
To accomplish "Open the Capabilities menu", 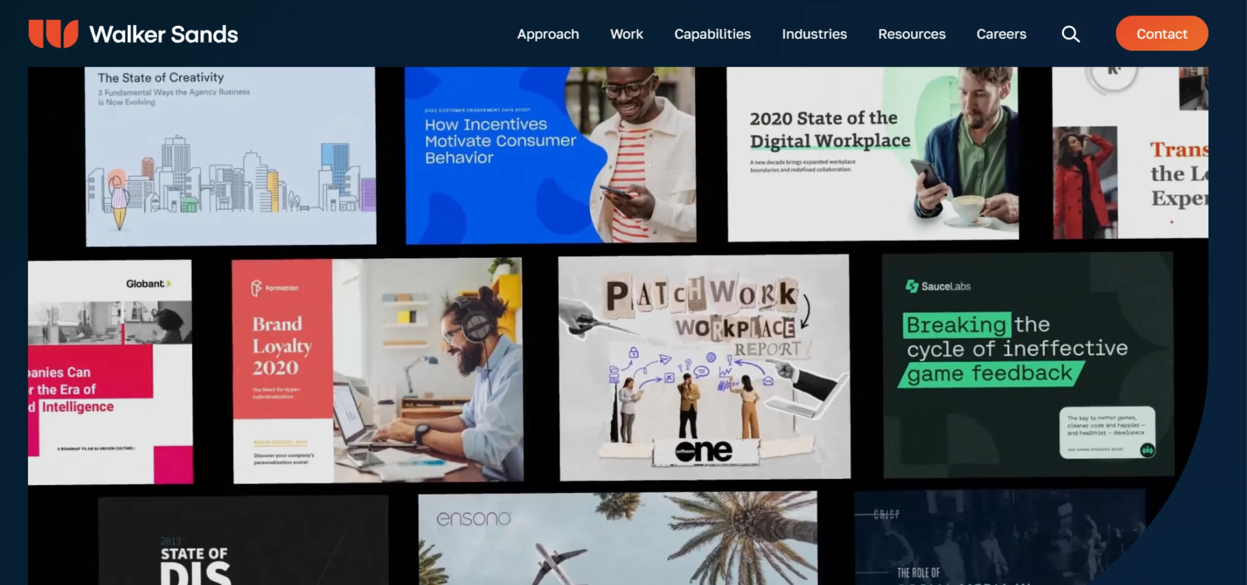I will pyautogui.click(x=712, y=34).
